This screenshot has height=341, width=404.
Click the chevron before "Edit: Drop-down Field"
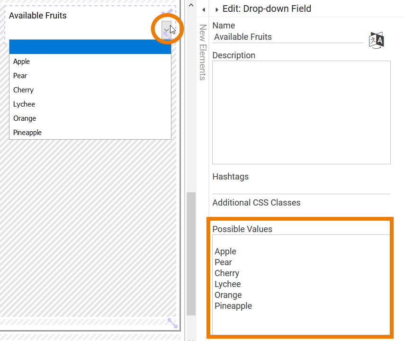coord(216,9)
